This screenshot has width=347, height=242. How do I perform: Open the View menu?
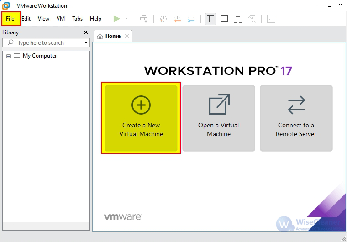click(43, 19)
